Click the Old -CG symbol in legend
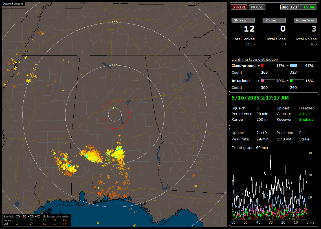This screenshot has height=229, width=321. pyautogui.click(x=17, y=224)
